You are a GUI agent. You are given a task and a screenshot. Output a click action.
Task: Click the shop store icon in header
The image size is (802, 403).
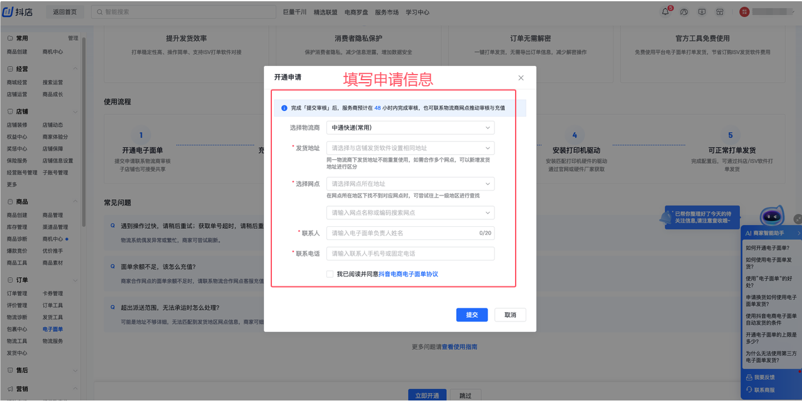pos(720,12)
